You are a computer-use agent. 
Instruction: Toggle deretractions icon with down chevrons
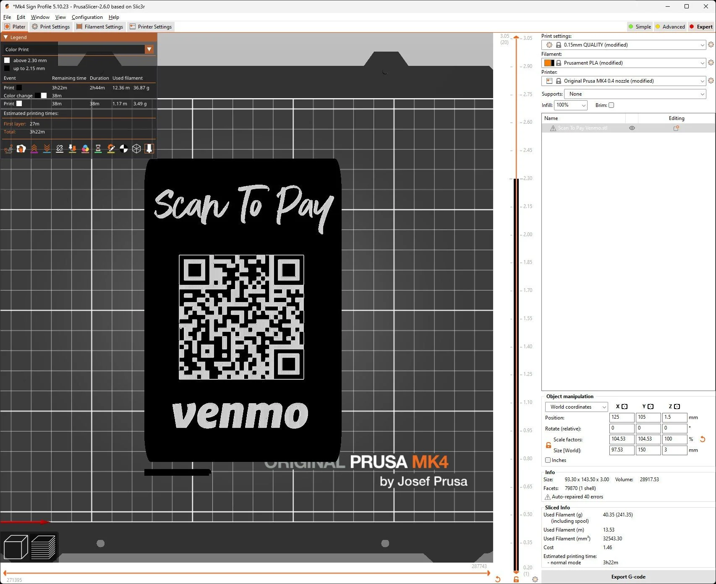pos(47,149)
